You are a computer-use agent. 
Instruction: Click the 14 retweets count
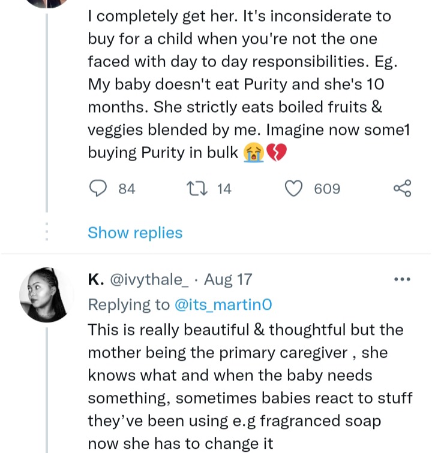tap(224, 189)
